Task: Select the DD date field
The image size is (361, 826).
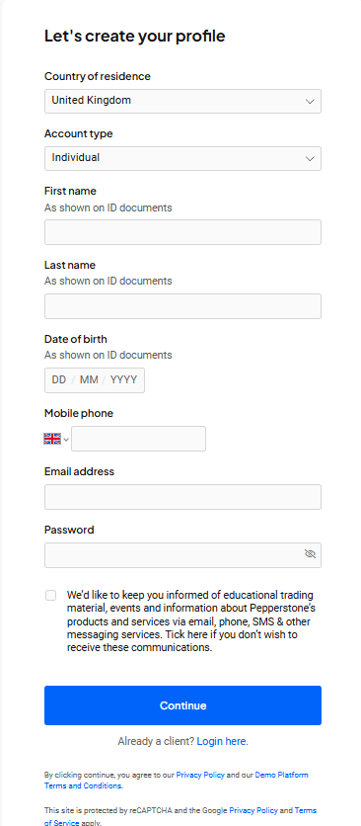Action: click(x=59, y=379)
